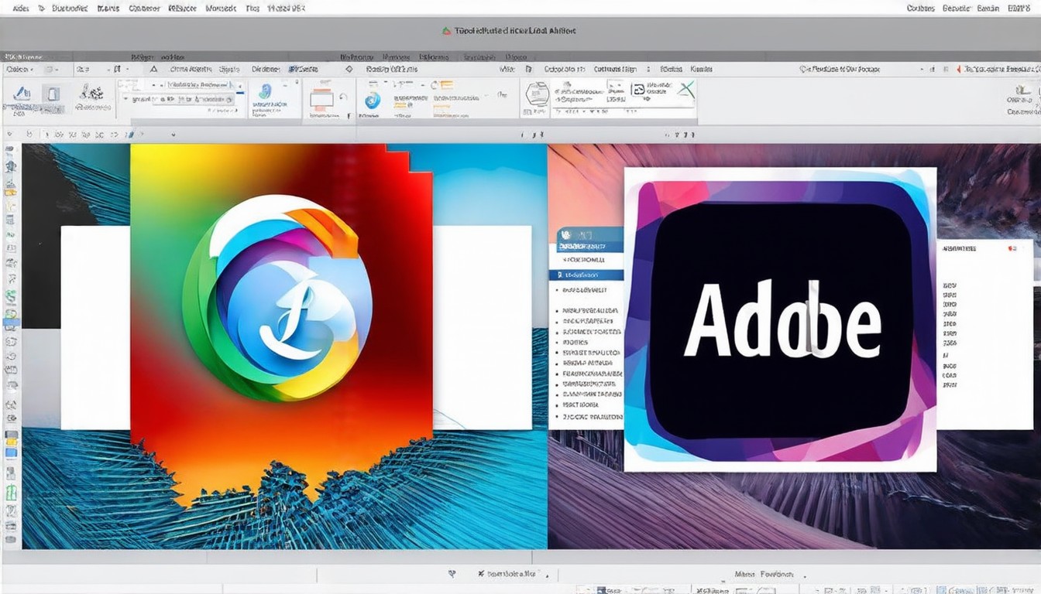Open the blue globe icon in ribbon
1041x594 pixels.
(x=373, y=100)
